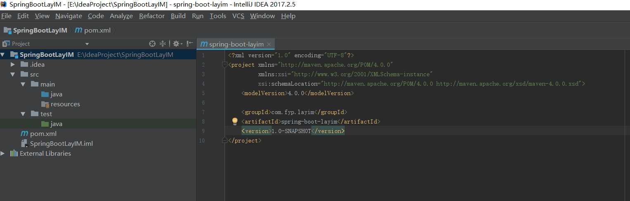
Task: Select SpringBootLayIM.iml label in project tree
Action: (x=62, y=143)
